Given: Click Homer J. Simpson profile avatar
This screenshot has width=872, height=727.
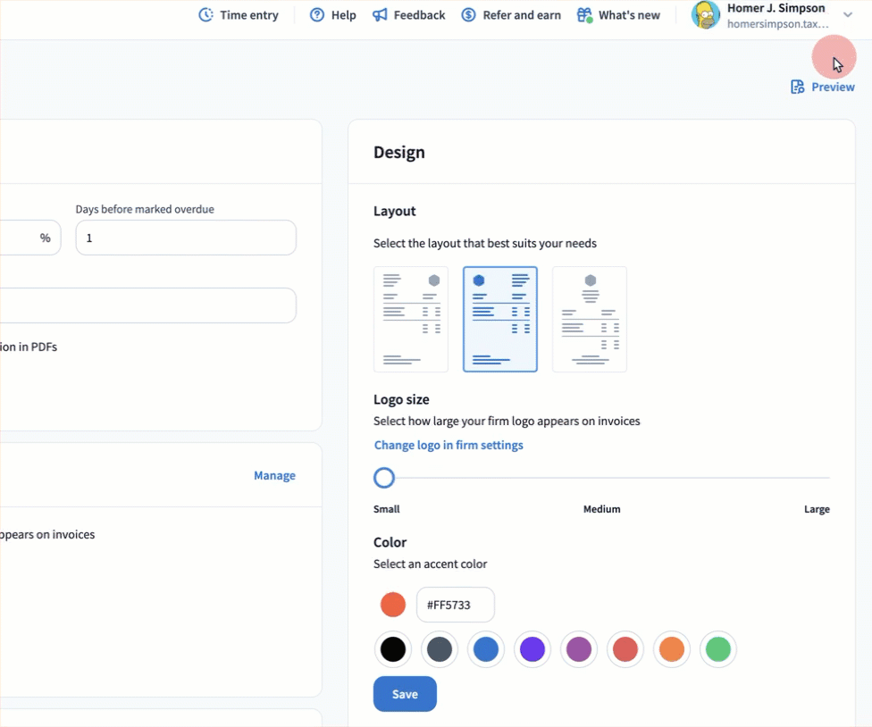Looking at the screenshot, I should point(706,15).
